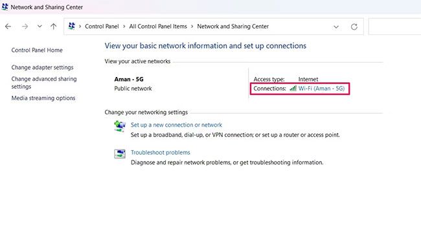Expand the chevron after Control Panel breadcrumb
Screen dimensions: 421x238
124,27
